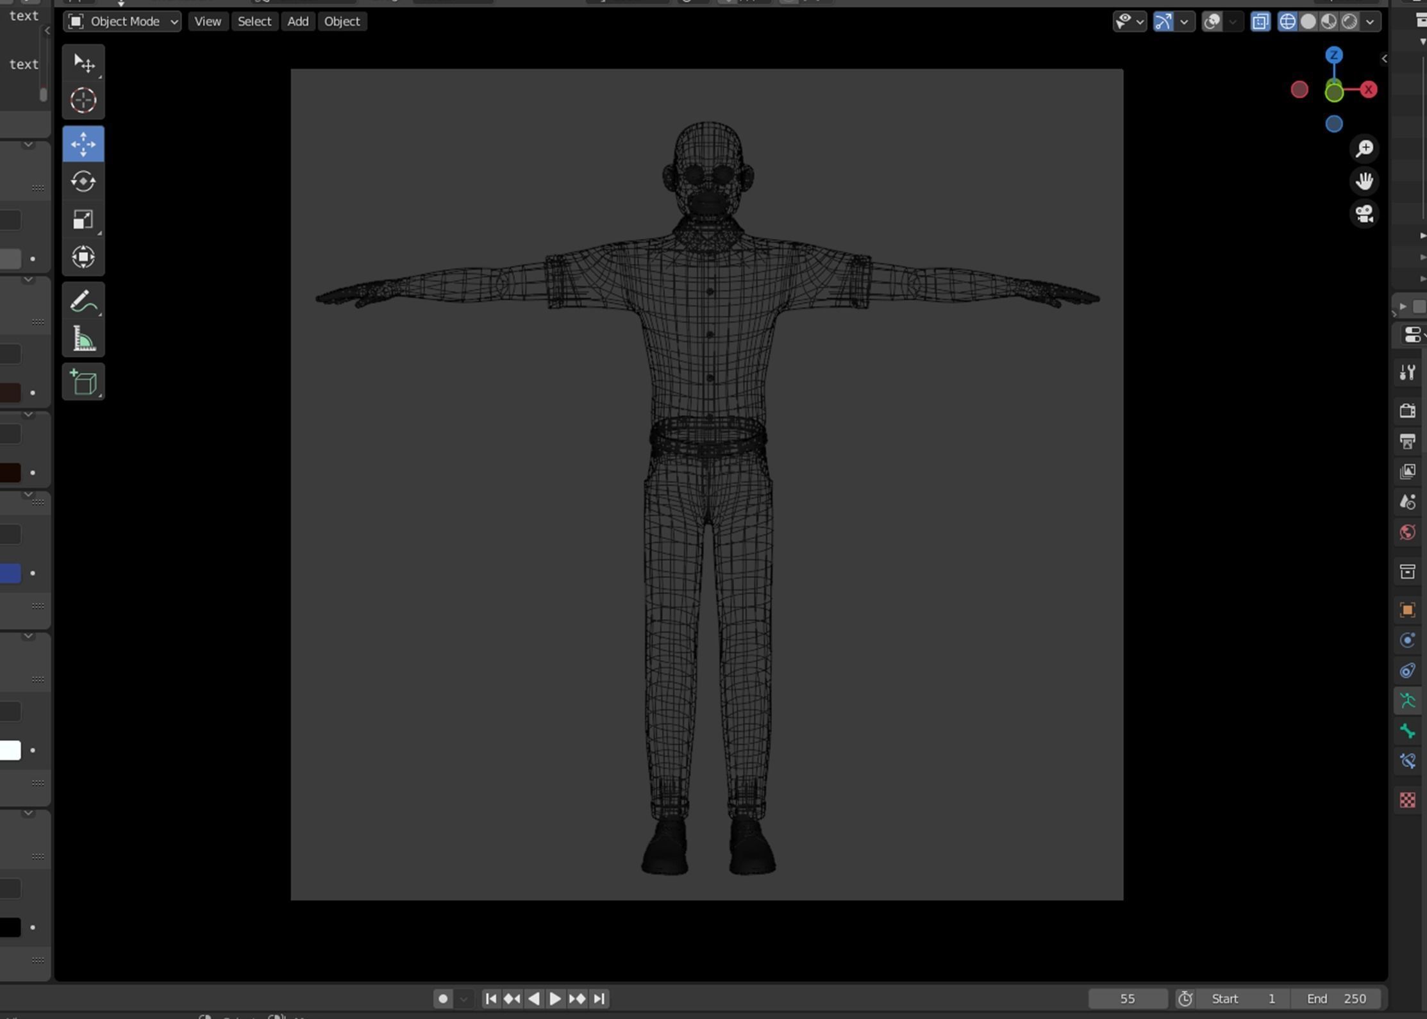Screen dimensions: 1427x1019
Task: Open the Add Cube tool
Action: (83, 382)
